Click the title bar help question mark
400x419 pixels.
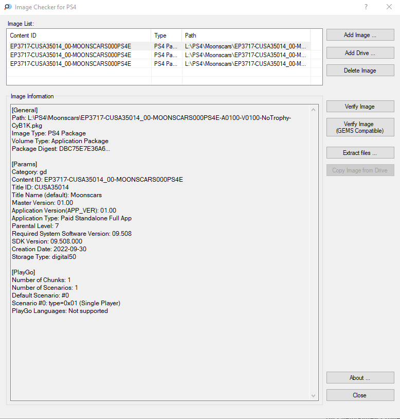coord(366,7)
